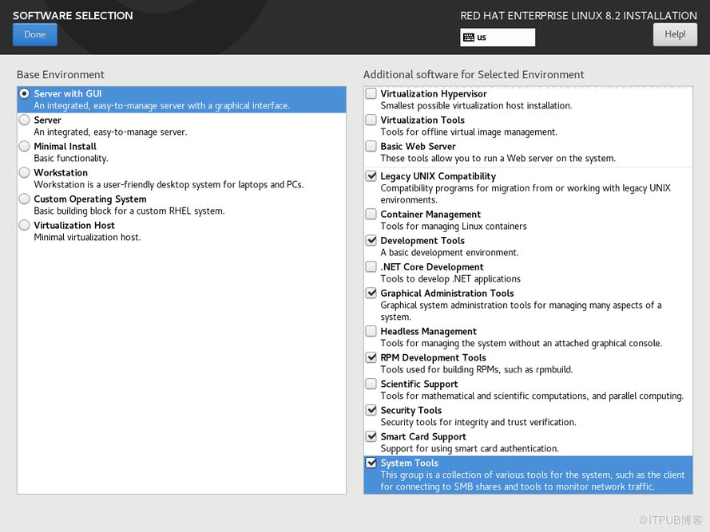710x532 pixels.
Task: Select Server with GUI radio button
Action: [25, 94]
